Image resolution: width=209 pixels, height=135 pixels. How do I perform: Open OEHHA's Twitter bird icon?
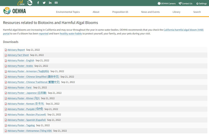click(44, 3)
